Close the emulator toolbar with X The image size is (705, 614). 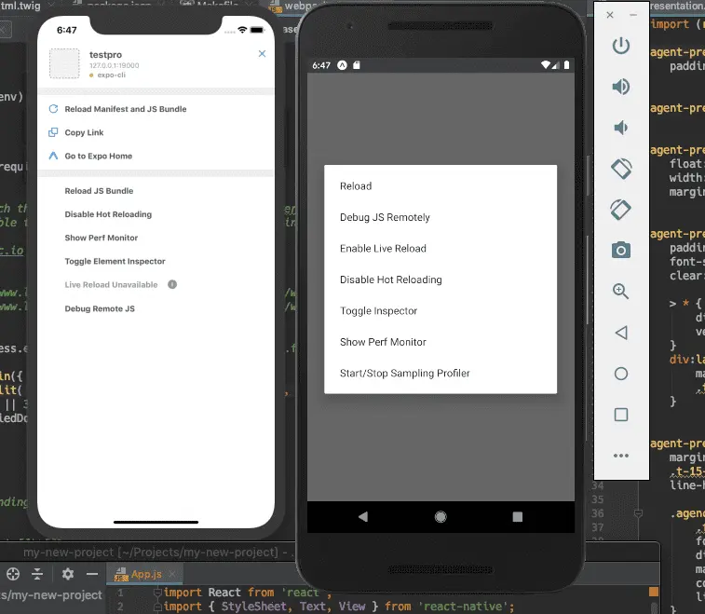(x=610, y=15)
